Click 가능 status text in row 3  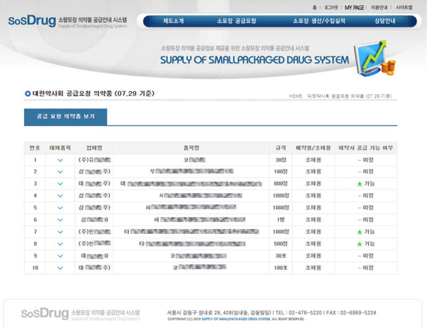[369, 184]
